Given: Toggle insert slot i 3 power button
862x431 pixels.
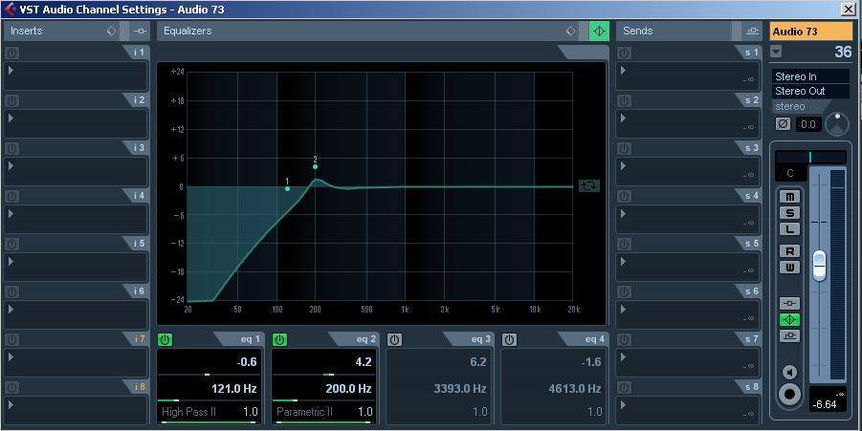Looking at the screenshot, I should [11, 148].
